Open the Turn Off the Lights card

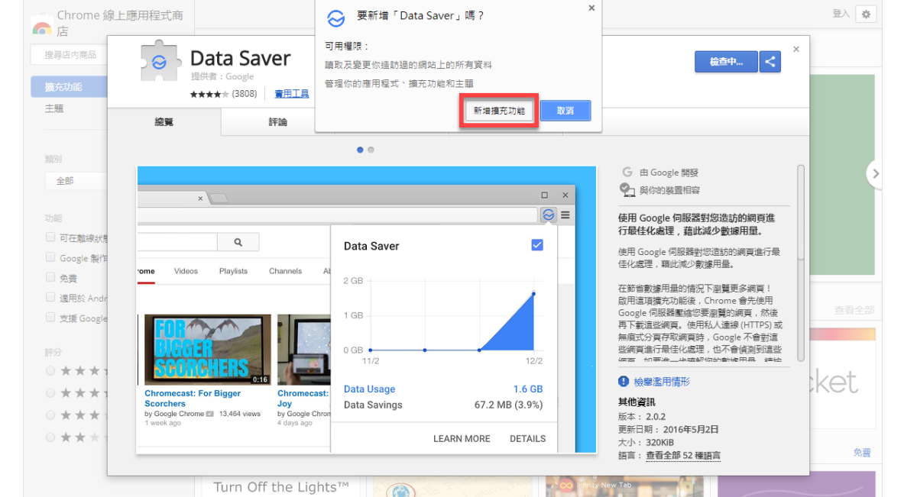[280, 486]
